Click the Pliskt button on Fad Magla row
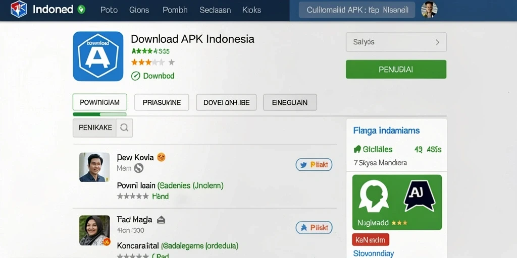 (x=314, y=227)
